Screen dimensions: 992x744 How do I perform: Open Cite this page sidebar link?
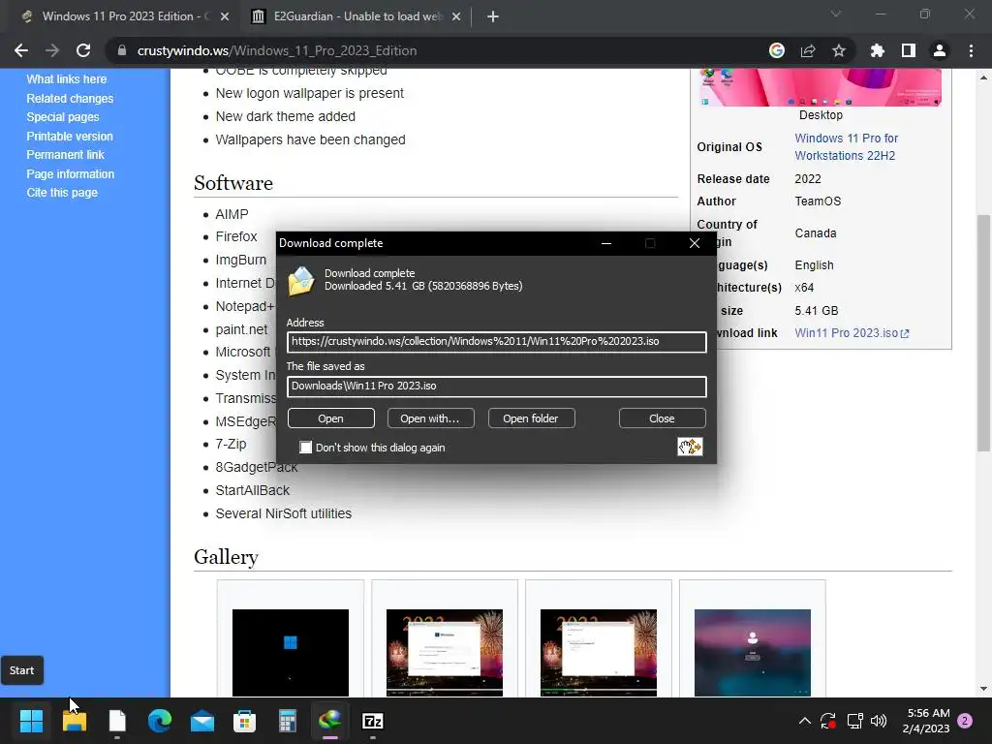click(x=62, y=193)
